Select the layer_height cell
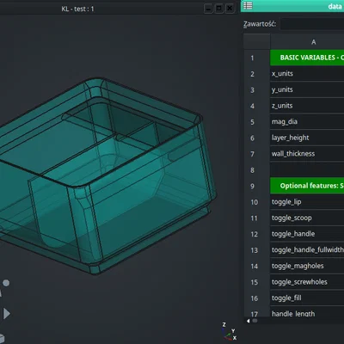This screenshot has width=344, height=344. [307, 138]
